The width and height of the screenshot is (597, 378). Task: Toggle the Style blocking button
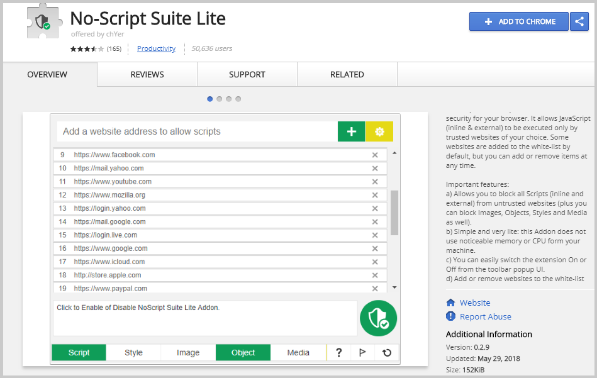coord(133,352)
